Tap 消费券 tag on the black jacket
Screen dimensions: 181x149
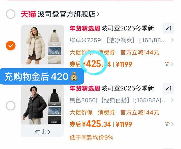click(106, 112)
